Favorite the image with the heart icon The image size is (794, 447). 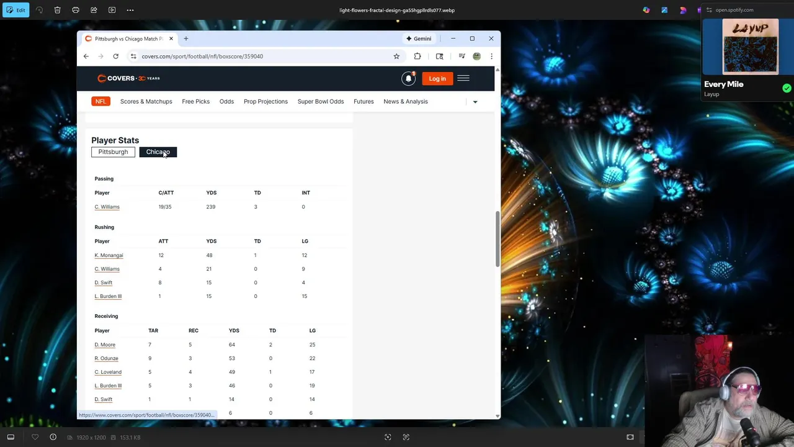click(x=35, y=437)
